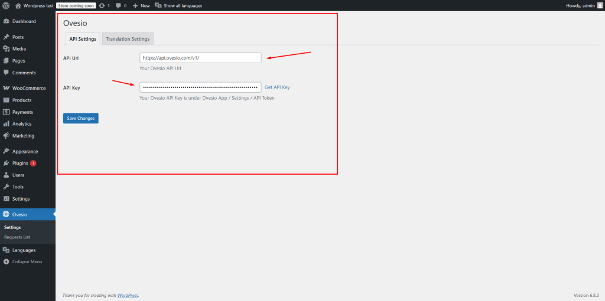Click the Collapse Menu label
The image size is (605, 301).
pyautogui.click(x=27, y=261)
